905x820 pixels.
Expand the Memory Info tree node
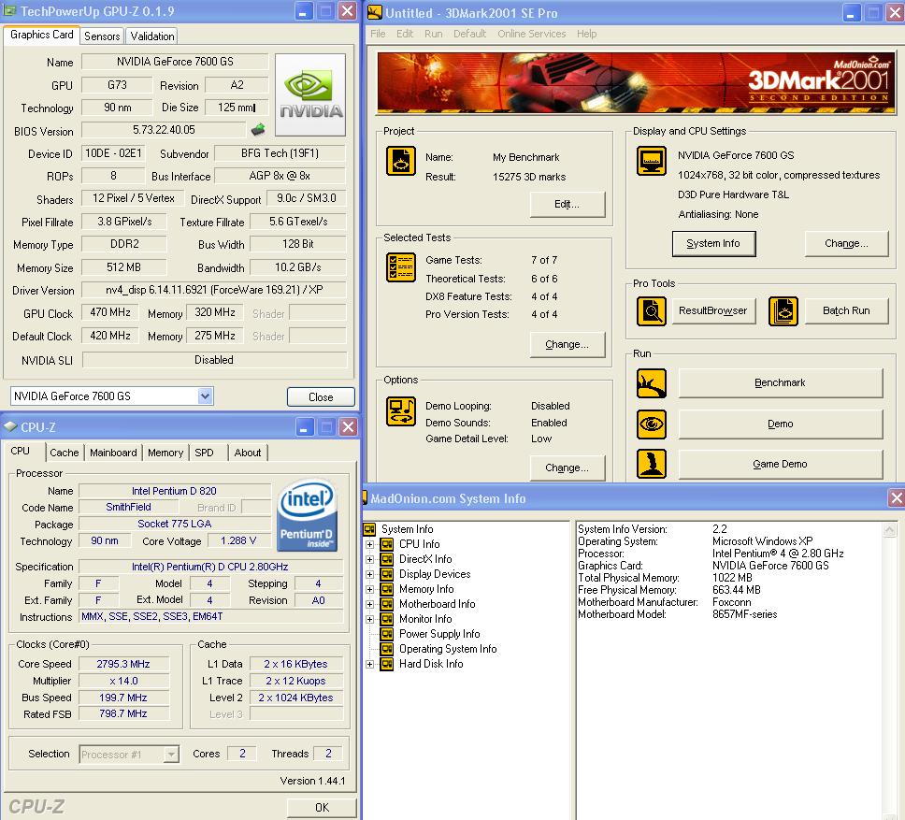(370, 589)
